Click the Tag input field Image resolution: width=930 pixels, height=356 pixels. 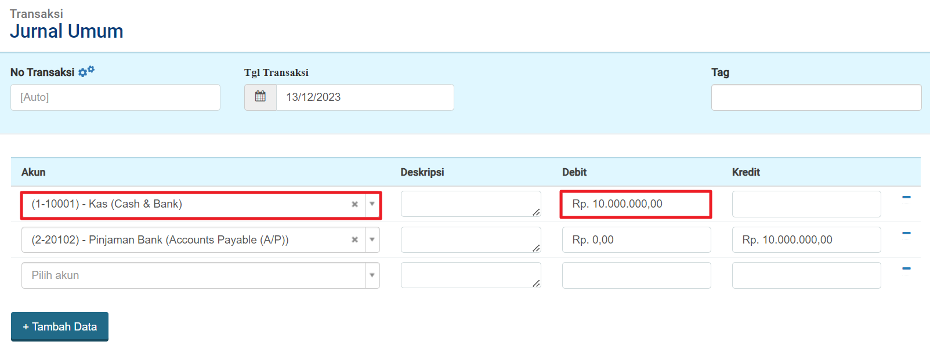point(816,97)
